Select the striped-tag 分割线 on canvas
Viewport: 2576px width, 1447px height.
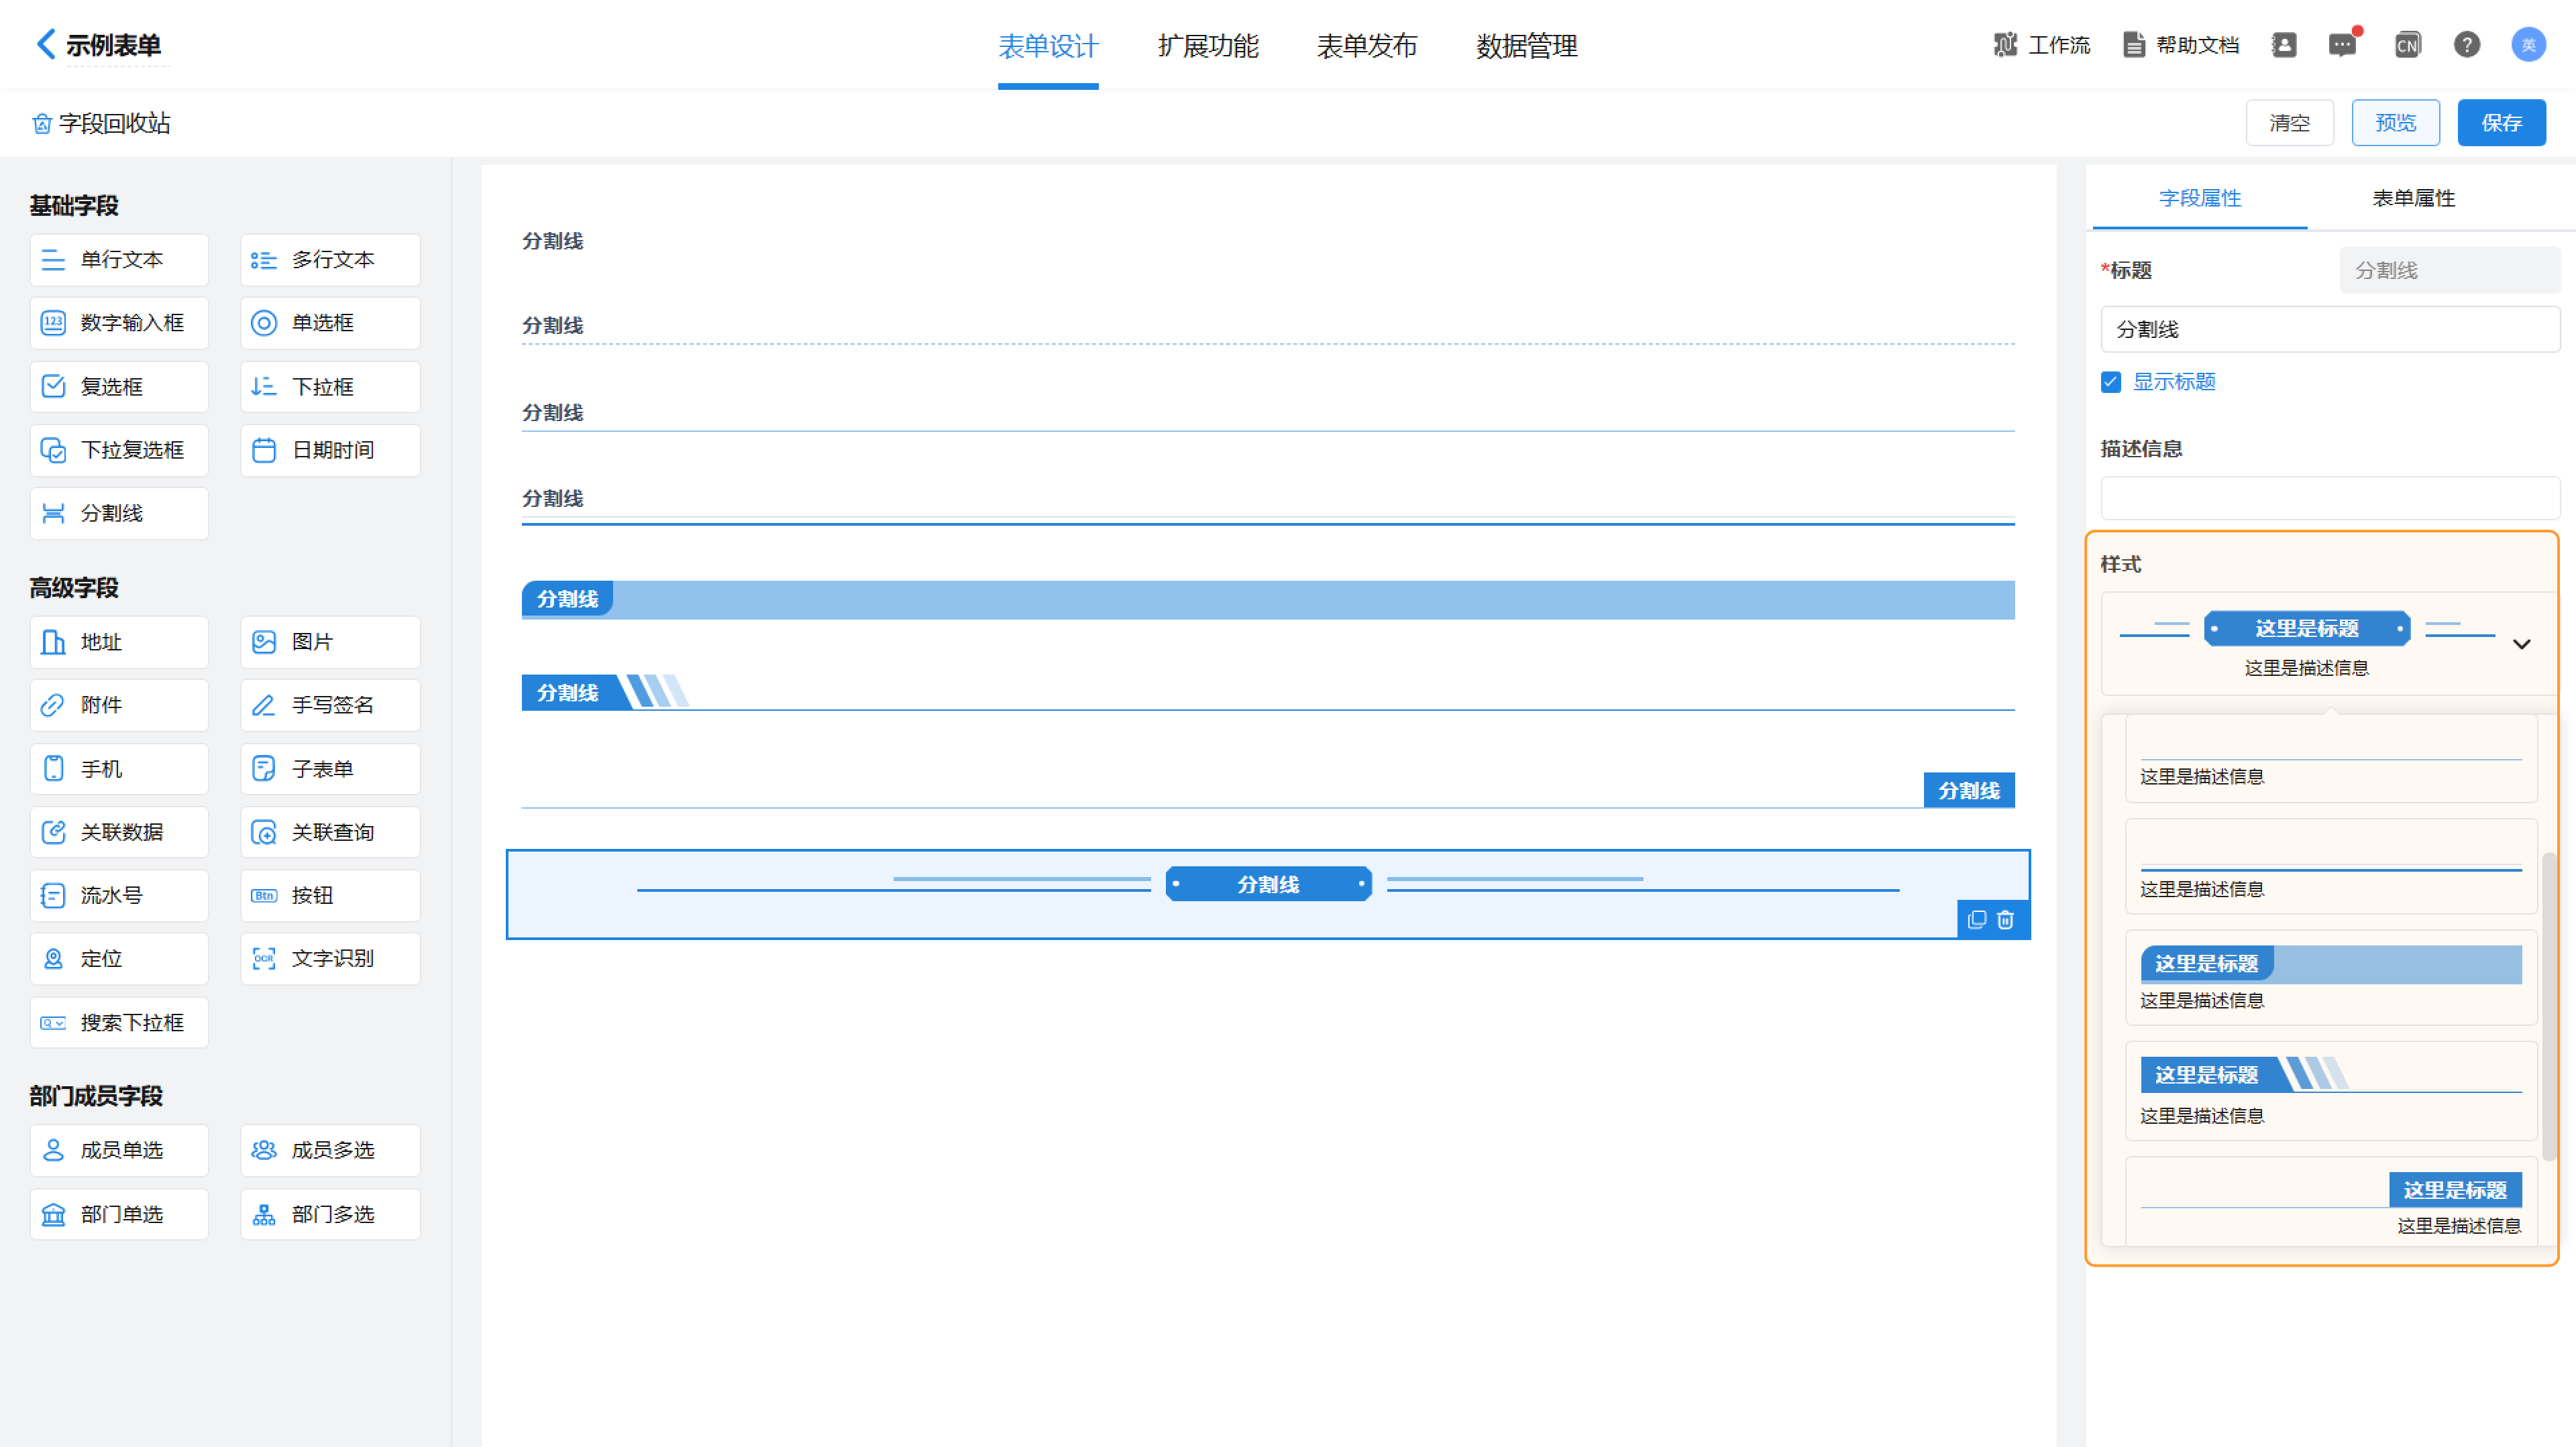point(1267,693)
